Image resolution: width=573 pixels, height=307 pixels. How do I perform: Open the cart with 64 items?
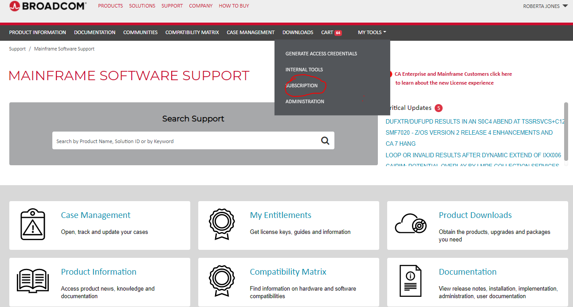pos(331,32)
